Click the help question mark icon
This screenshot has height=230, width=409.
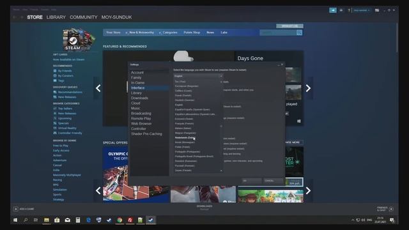point(349,10)
